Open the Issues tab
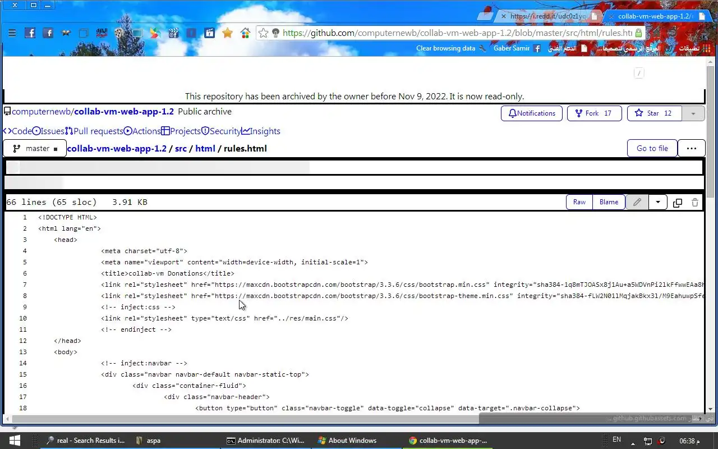The width and height of the screenshot is (718, 449). (x=48, y=131)
